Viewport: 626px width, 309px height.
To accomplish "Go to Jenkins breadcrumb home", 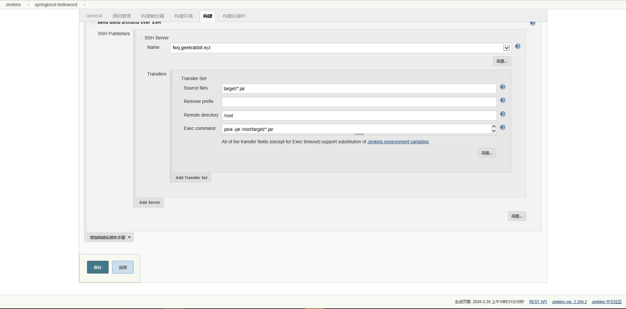I will click(x=13, y=5).
